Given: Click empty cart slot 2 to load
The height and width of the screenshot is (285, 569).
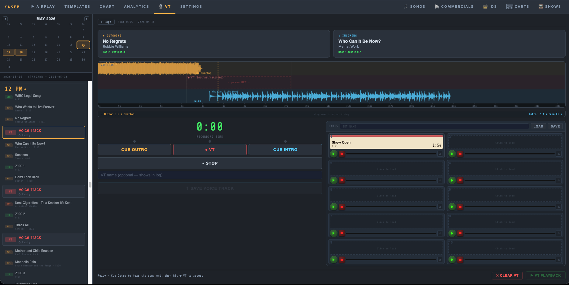Looking at the screenshot, I should 505,142.
